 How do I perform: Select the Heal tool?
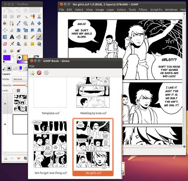(x=32, y=44)
